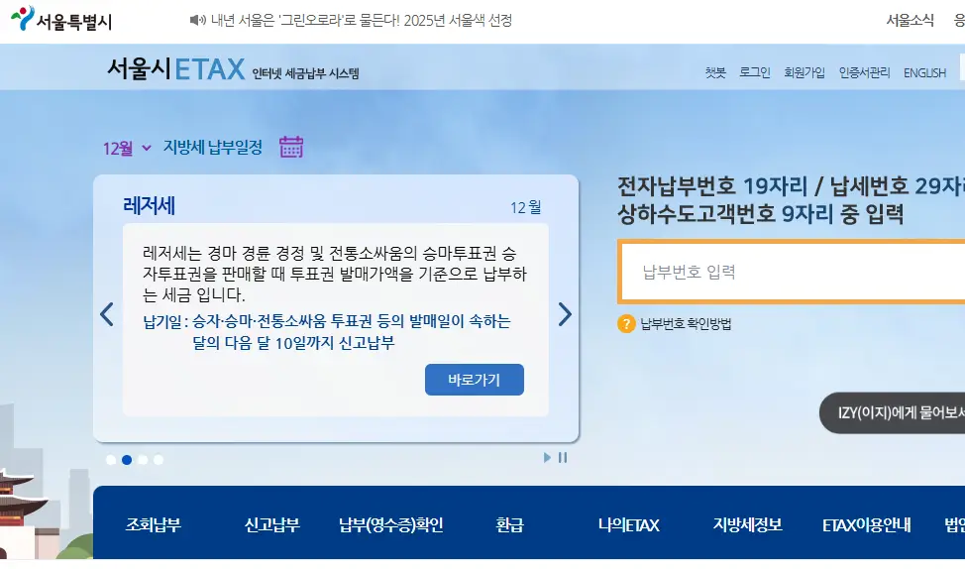Switch to ENGLISH version
The height and width of the screenshot is (569, 965).
[x=924, y=72]
